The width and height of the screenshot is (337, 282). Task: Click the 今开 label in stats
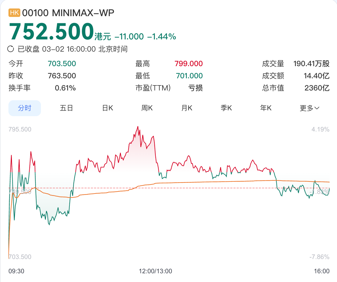(x=16, y=63)
